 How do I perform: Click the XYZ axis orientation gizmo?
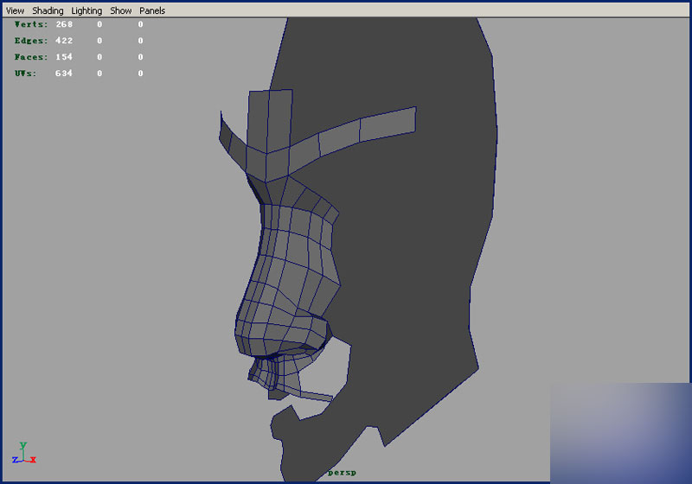pos(24,454)
